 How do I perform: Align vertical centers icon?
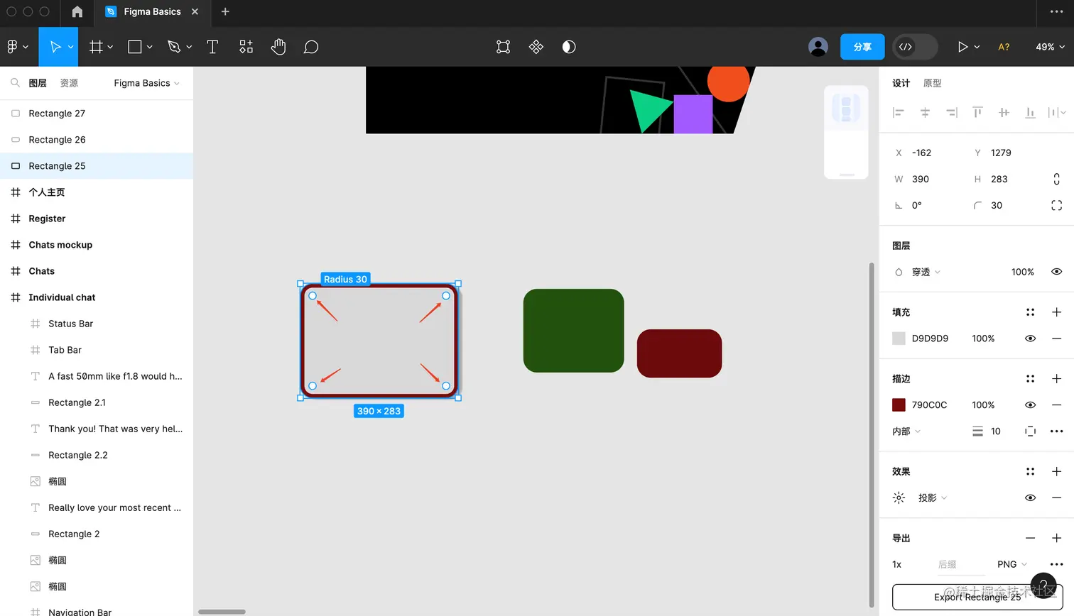(x=1004, y=112)
